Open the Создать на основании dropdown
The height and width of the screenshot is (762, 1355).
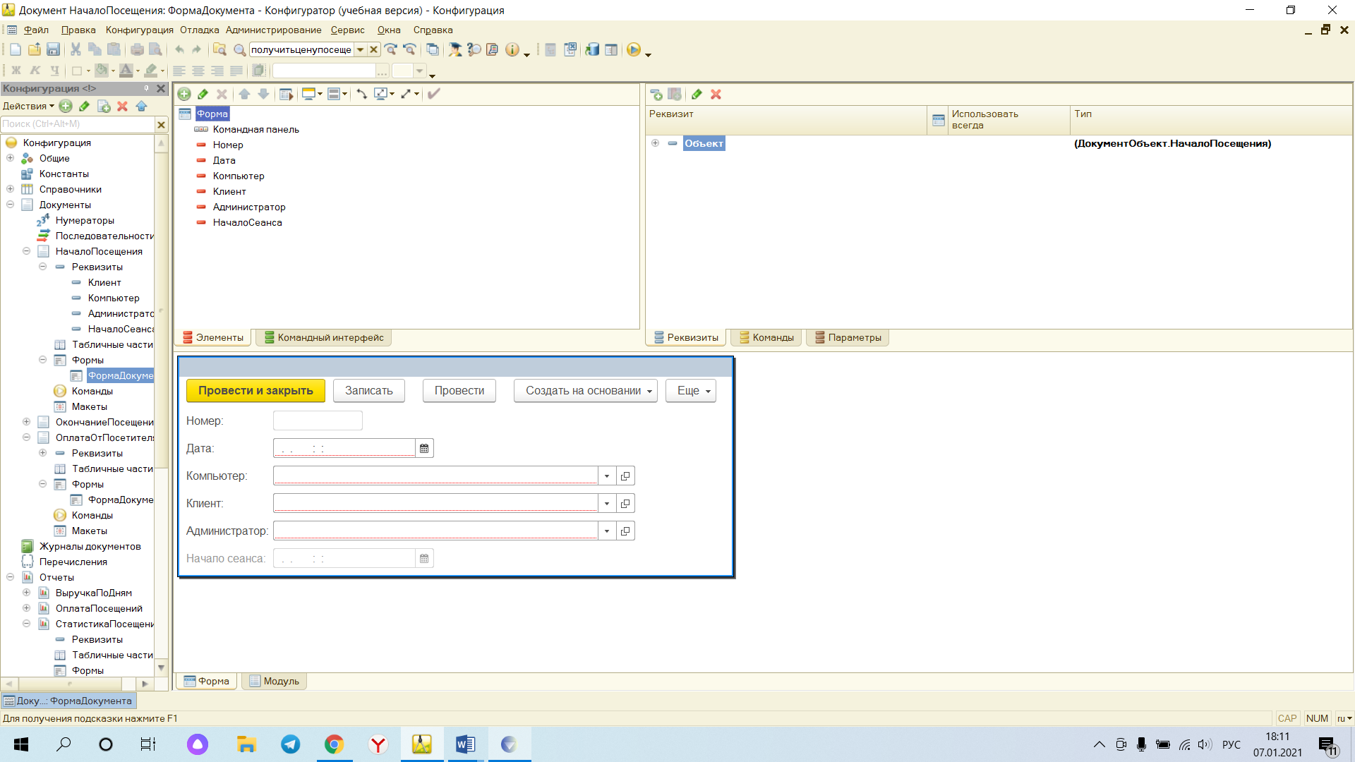click(586, 391)
